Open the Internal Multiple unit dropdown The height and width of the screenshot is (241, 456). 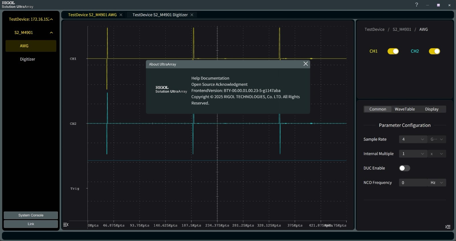click(437, 154)
